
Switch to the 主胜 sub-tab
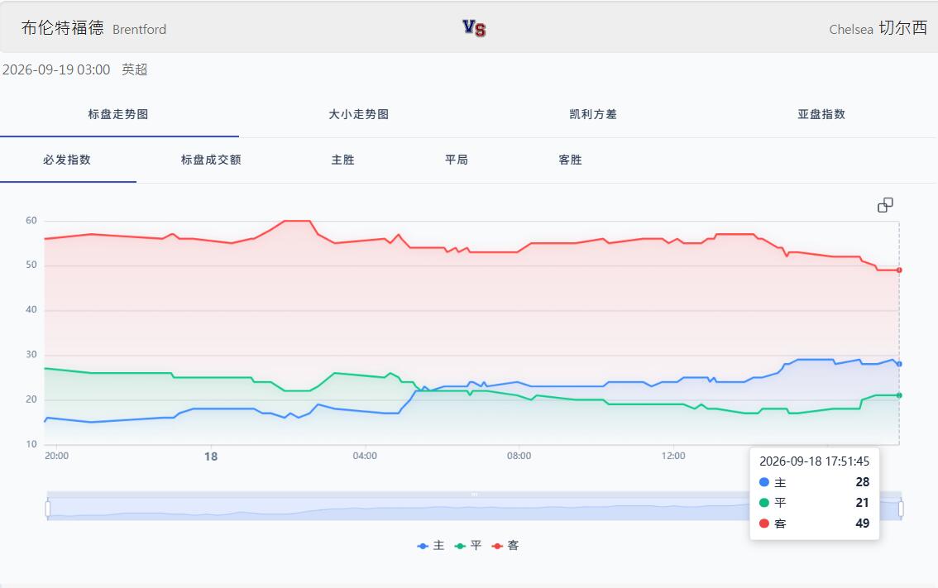pos(342,160)
